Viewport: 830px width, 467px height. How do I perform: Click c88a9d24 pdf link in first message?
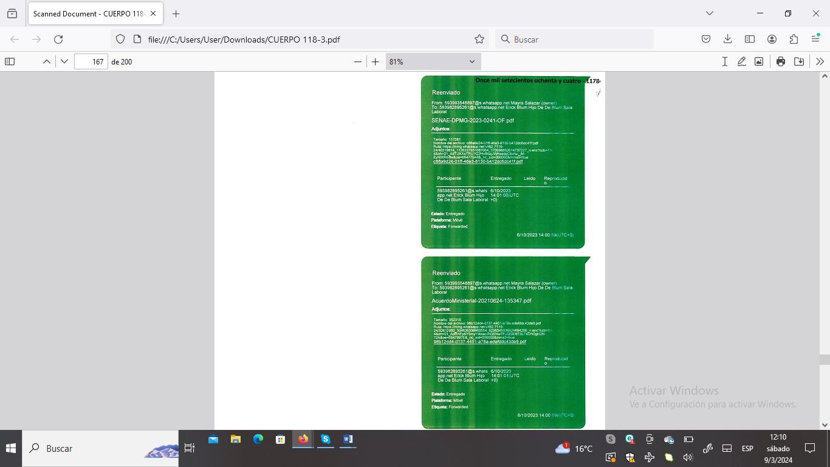pyautogui.click(x=478, y=162)
